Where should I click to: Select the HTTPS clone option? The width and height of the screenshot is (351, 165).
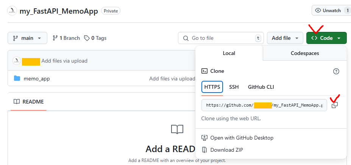(x=212, y=87)
